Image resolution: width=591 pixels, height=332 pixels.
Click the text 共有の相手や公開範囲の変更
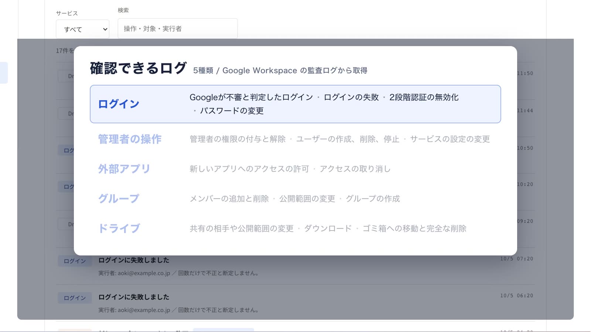(242, 229)
